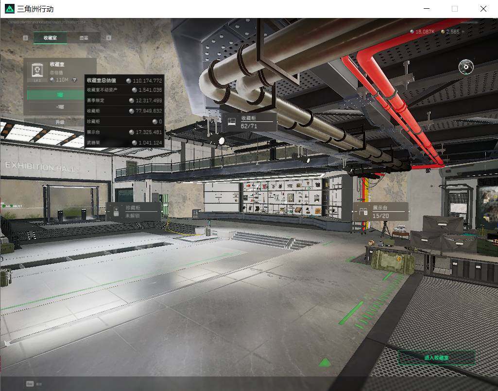This screenshot has width=498, height=391.
Task: Click the right tab-switch key hint
Action: pyautogui.click(x=109, y=38)
